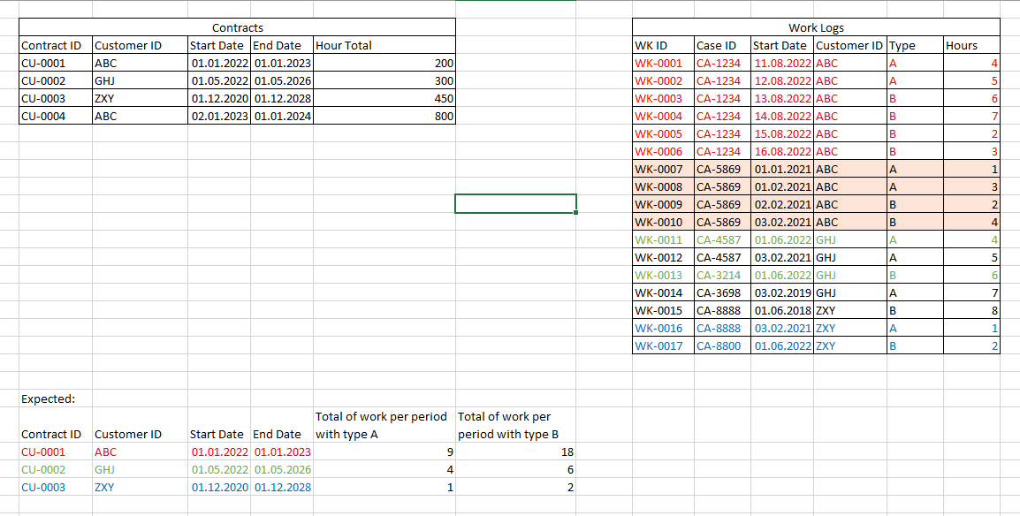Screen dimensions: 1020x516
Task: Select the blue WK-0016 cell
Action: pos(664,328)
